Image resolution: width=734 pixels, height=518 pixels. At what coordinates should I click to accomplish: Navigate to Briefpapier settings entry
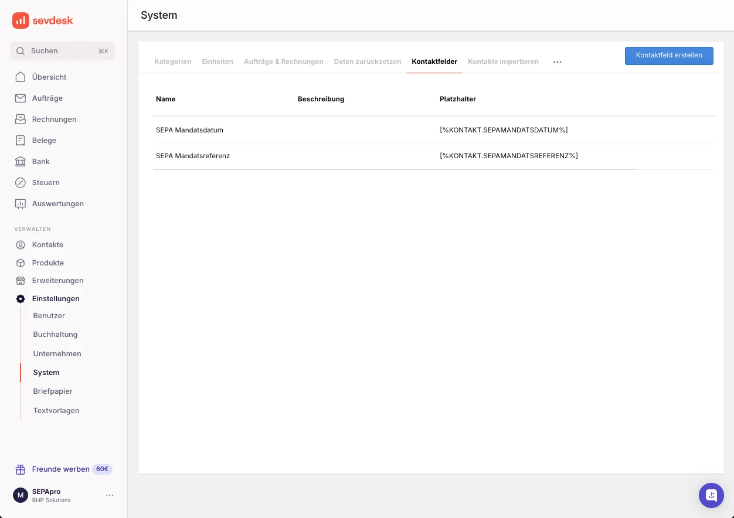point(52,391)
